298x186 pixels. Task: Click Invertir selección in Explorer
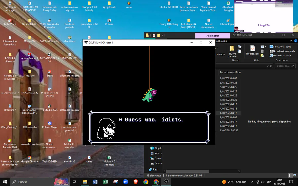coord(280,56)
